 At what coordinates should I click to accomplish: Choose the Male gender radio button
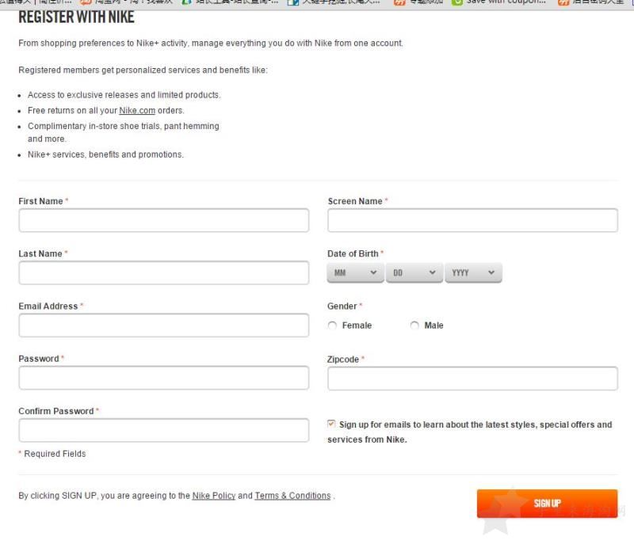[414, 325]
